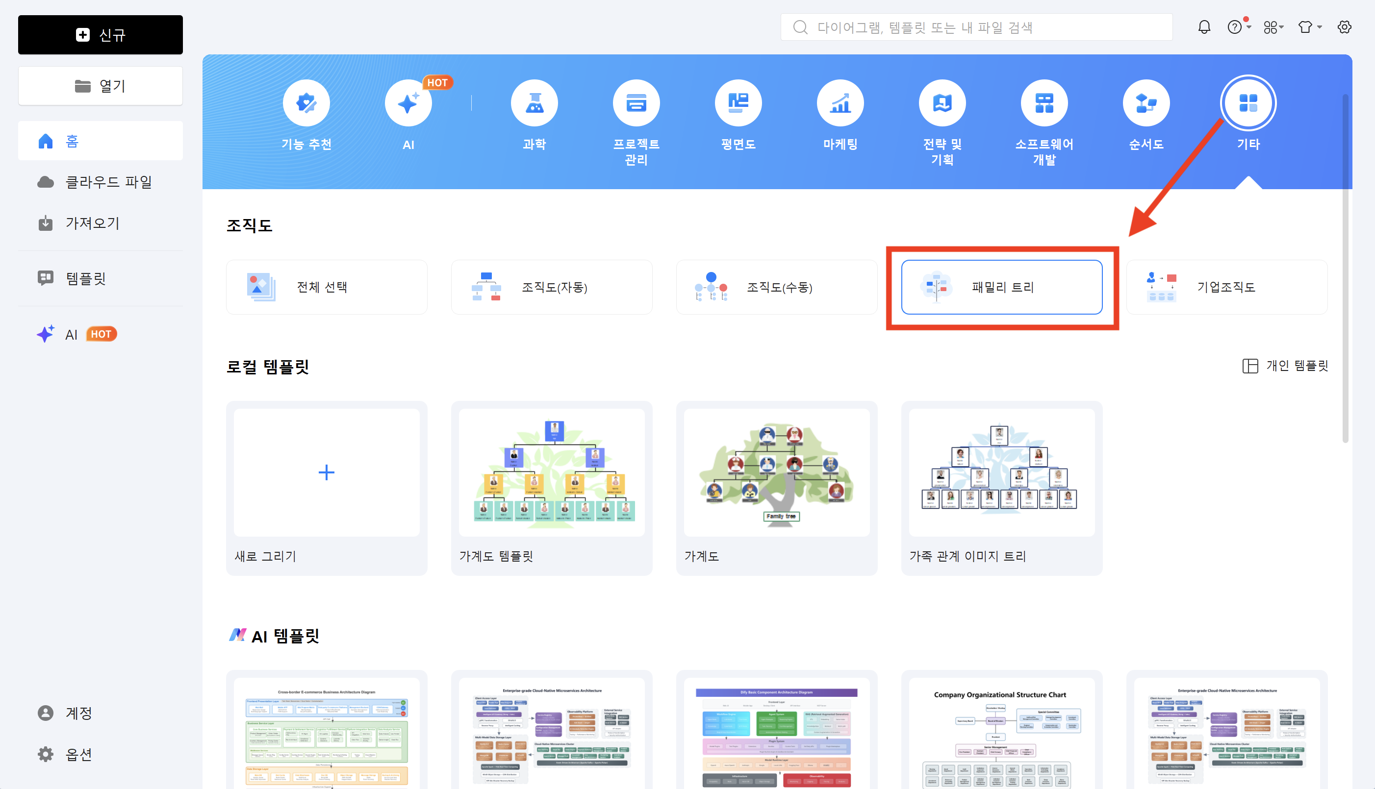The image size is (1375, 789).
Task: Expand the apps grid dropdown
Action: [1273, 27]
